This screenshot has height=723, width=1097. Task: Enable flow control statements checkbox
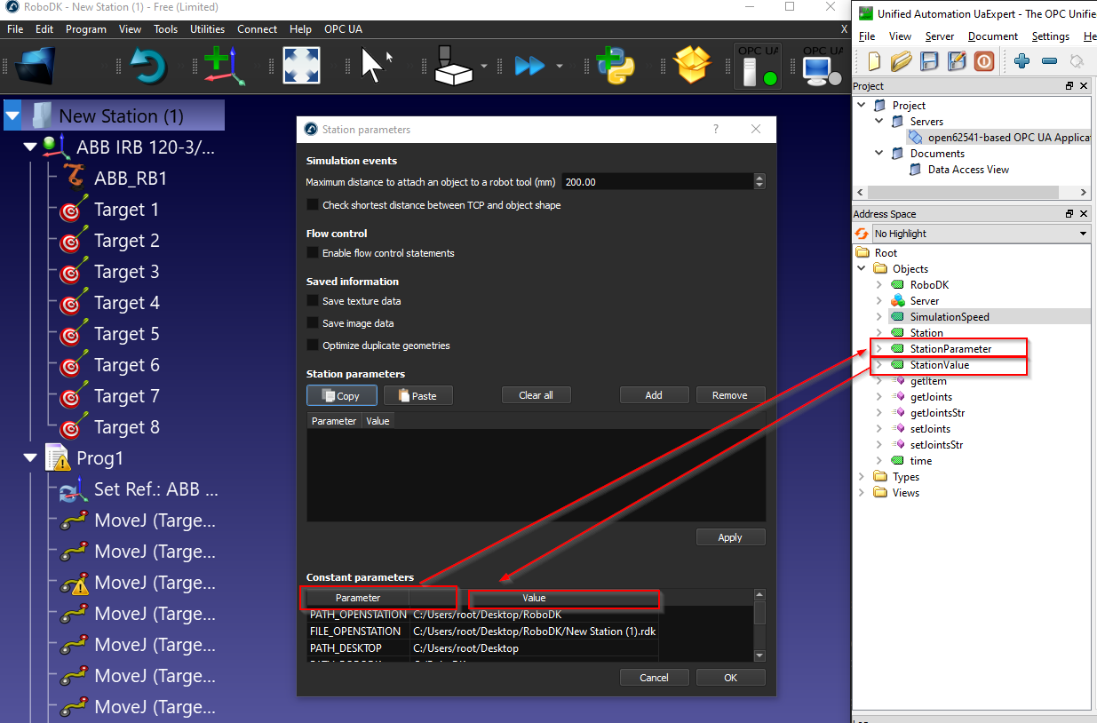point(313,253)
